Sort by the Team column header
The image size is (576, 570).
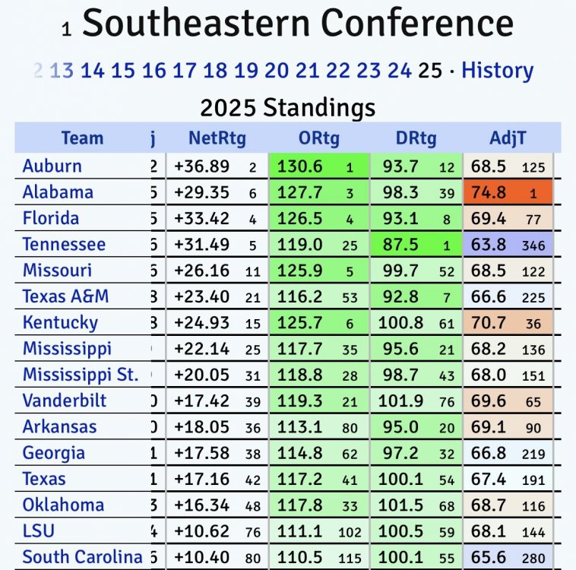coord(82,138)
